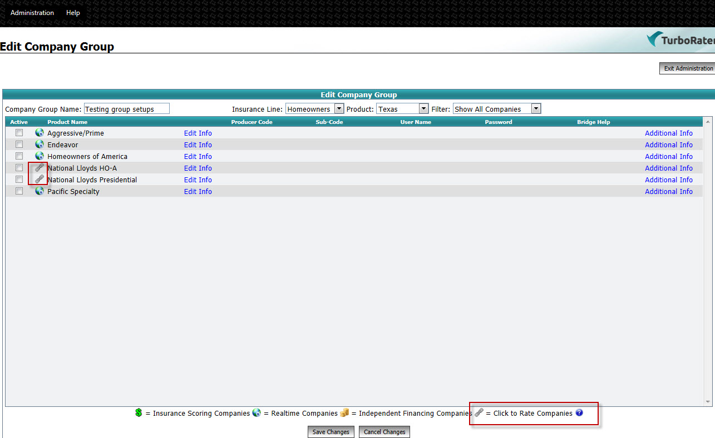Click the Save Changes button

pyautogui.click(x=331, y=432)
